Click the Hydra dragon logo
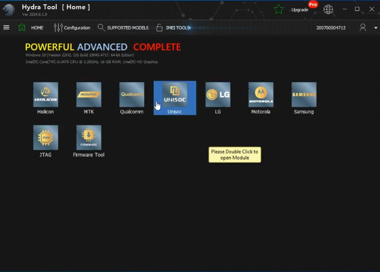Screen dimensions: 380x272 (x=9, y=10)
